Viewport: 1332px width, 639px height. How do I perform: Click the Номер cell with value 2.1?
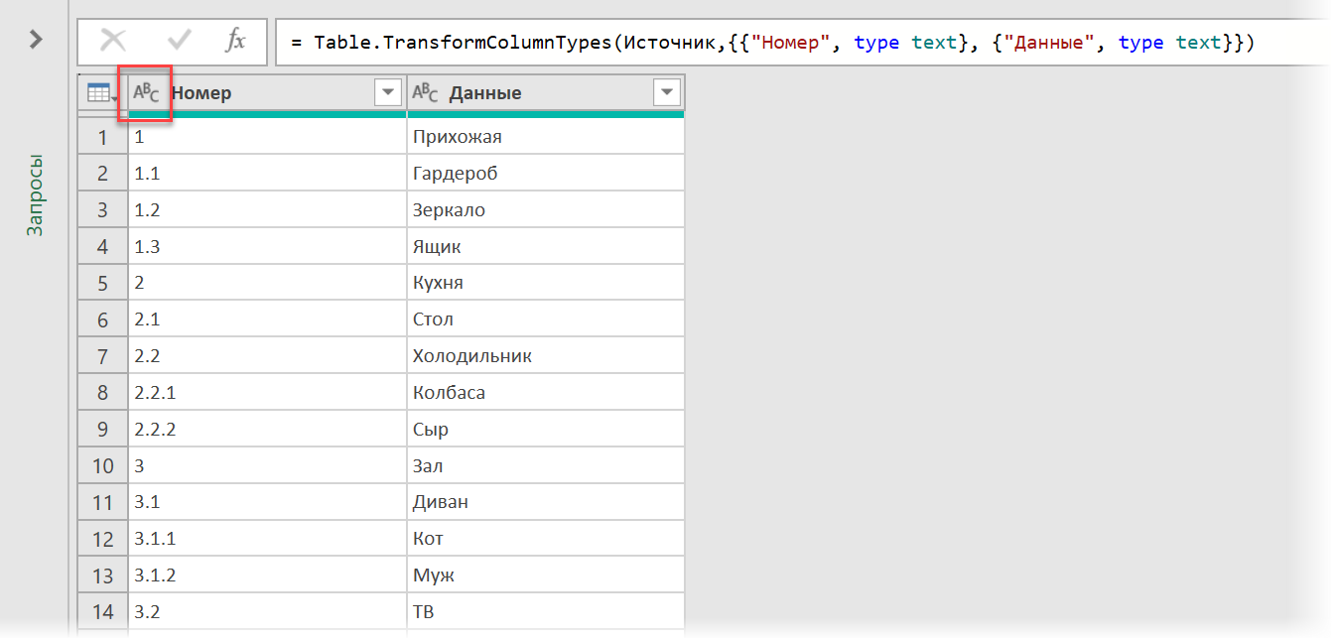(x=267, y=319)
